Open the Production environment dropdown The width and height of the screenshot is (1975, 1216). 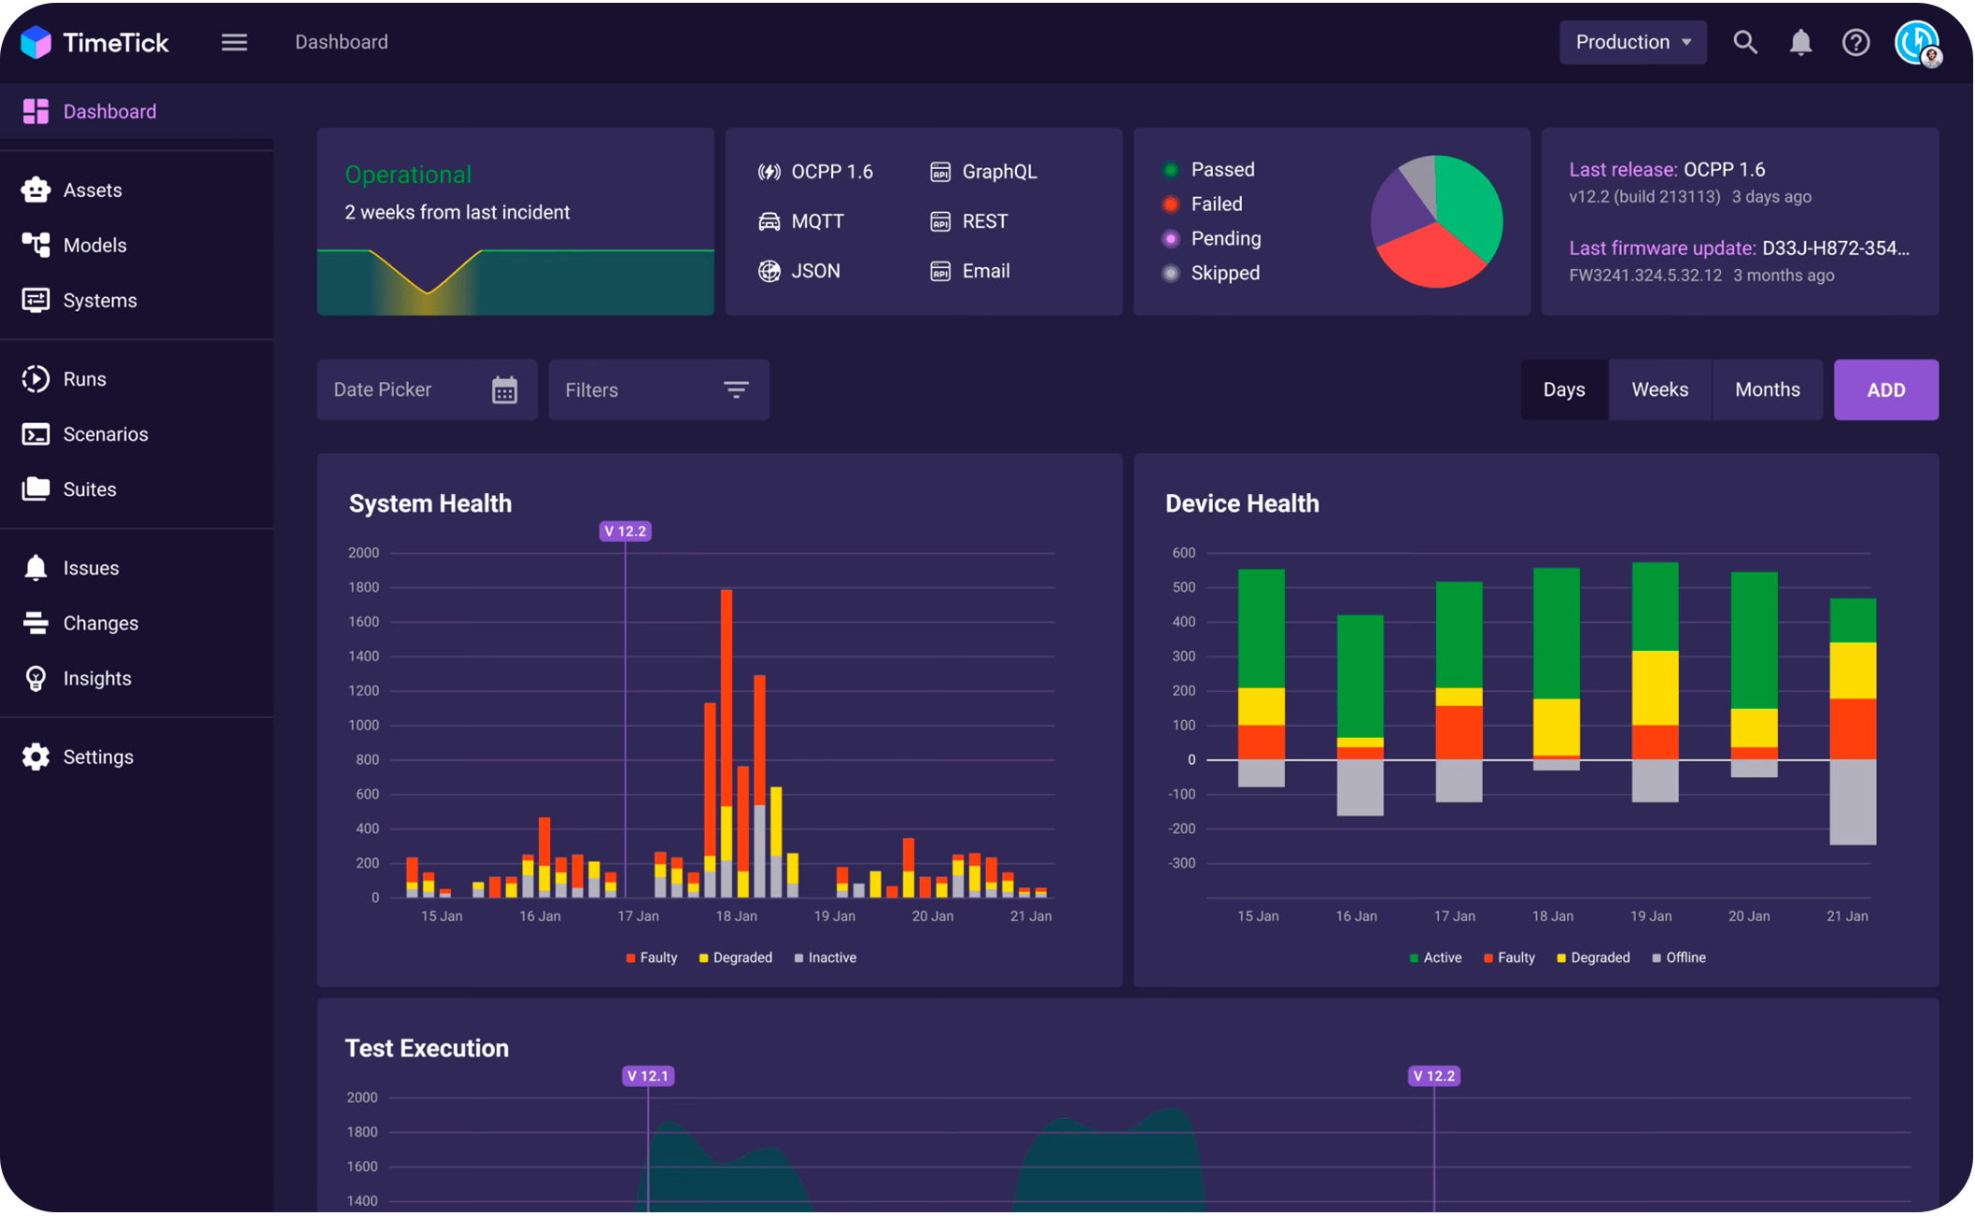(x=1633, y=42)
